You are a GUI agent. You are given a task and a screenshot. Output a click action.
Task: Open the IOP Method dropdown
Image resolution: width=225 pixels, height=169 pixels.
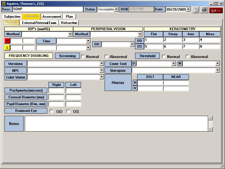tap(70, 34)
